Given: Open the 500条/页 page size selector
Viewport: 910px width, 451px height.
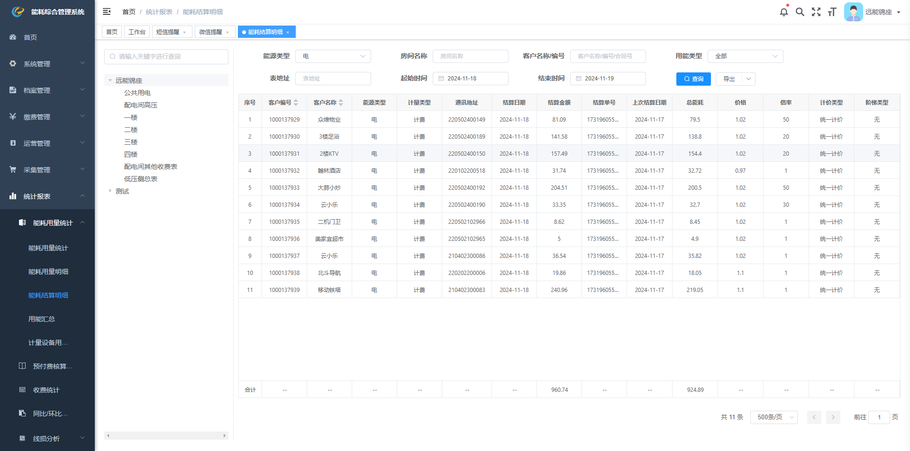Looking at the screenshot, I should coord(773,417).
